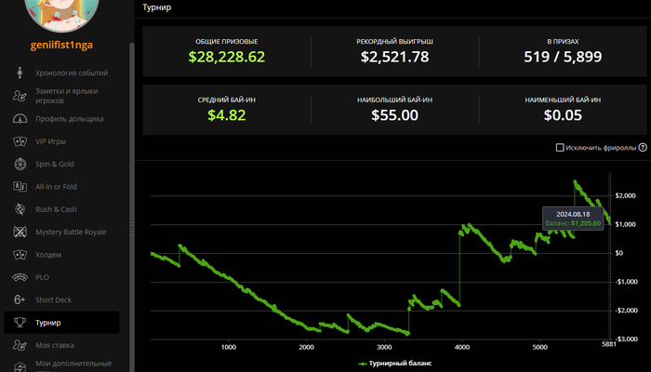651x372 pixels.
Task: Click the 5881 x-axis end marker
Action: [x=609, y=344]
